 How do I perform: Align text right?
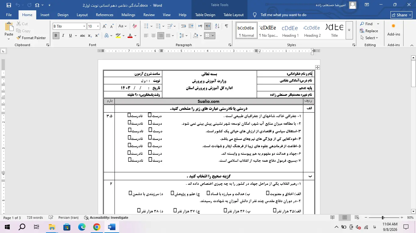[x=161, y=35]
